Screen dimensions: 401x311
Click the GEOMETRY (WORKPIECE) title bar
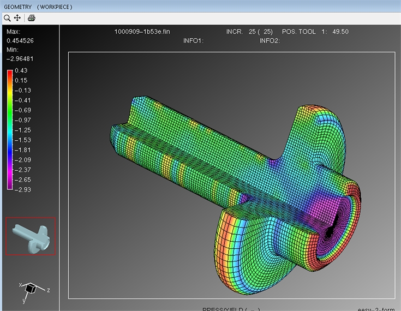point(38,7)
